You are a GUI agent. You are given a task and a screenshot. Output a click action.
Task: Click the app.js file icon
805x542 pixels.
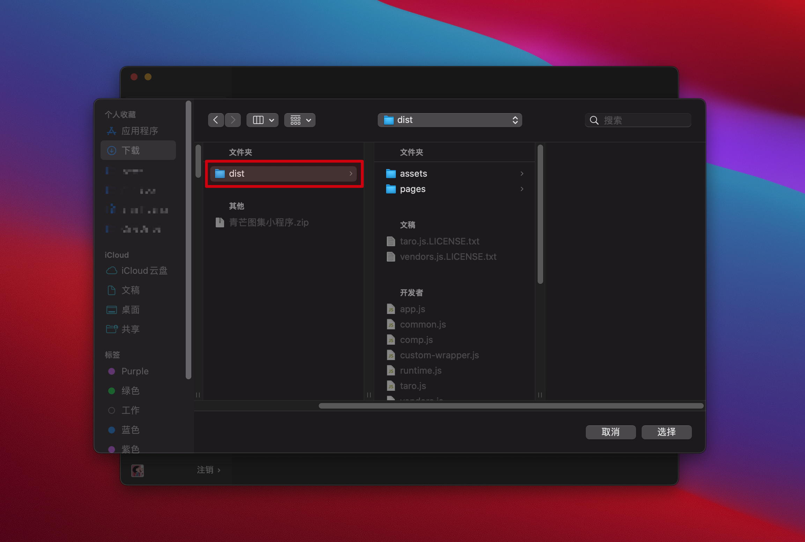coord(391,309)
